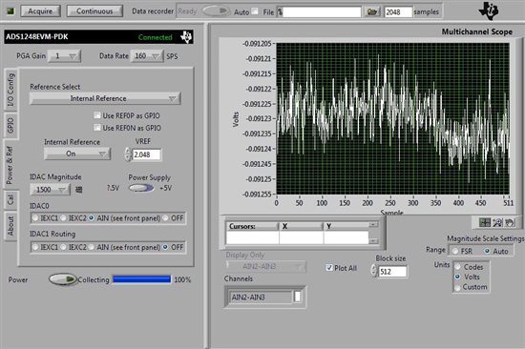Screen dimensions: 525x349
Task: Select FSR range option
Action: click(455, 251)
